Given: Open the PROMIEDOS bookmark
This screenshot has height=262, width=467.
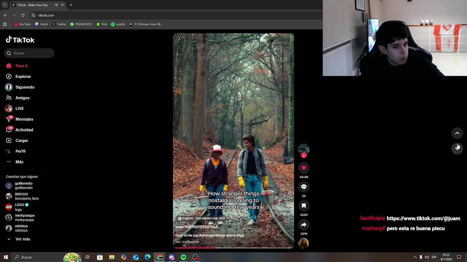Looking at the screenshot, I should [81, 24].
